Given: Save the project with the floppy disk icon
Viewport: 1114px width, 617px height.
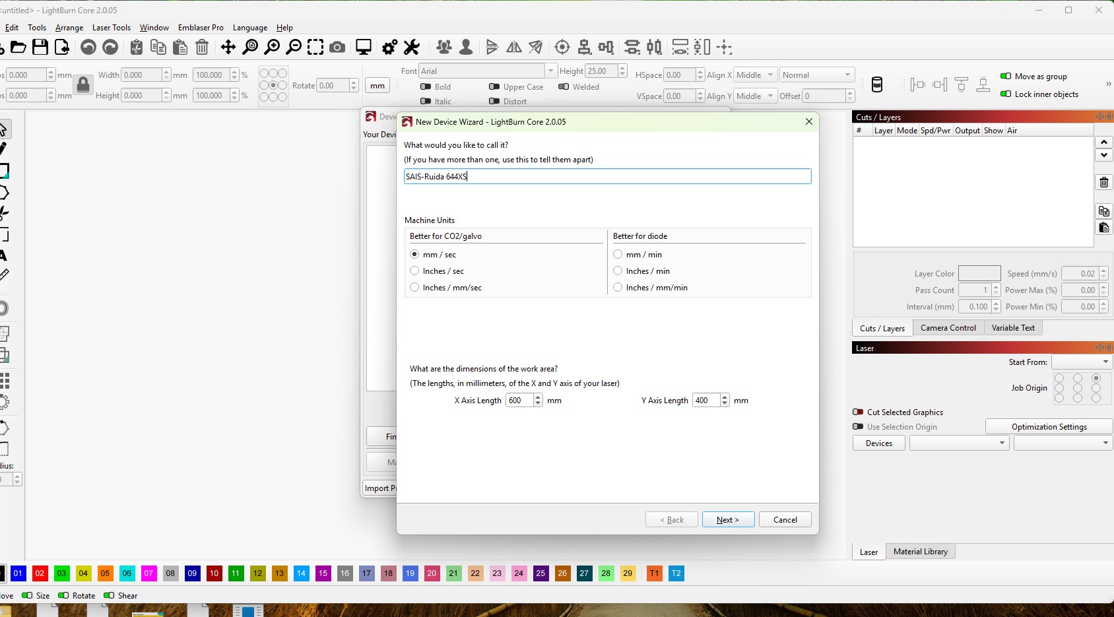Looking at the screenshot, I should click(x=40, y=47).
